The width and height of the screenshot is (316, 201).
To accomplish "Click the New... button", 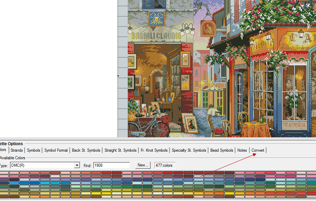I will point(143,165).
